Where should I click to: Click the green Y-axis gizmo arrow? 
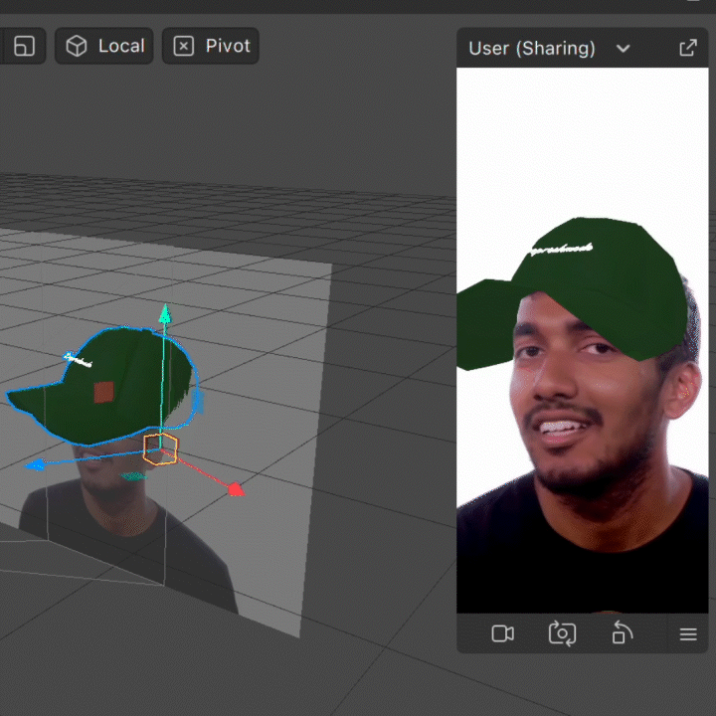click(165, 314)
